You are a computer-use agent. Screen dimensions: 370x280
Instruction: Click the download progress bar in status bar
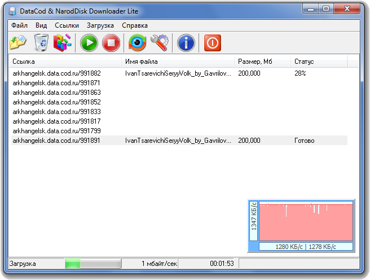coord(93,264)
